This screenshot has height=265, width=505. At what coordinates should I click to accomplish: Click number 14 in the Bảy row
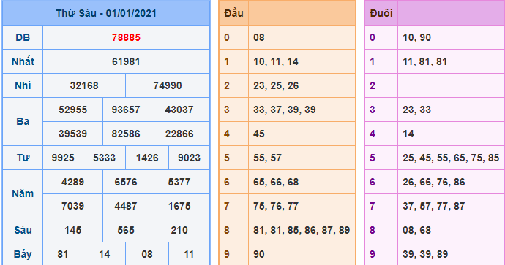104,254
